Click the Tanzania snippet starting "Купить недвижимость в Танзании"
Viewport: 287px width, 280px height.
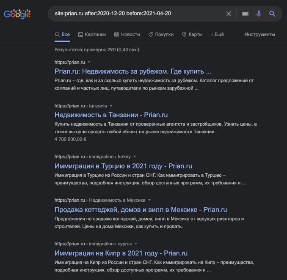coord(156,128)
